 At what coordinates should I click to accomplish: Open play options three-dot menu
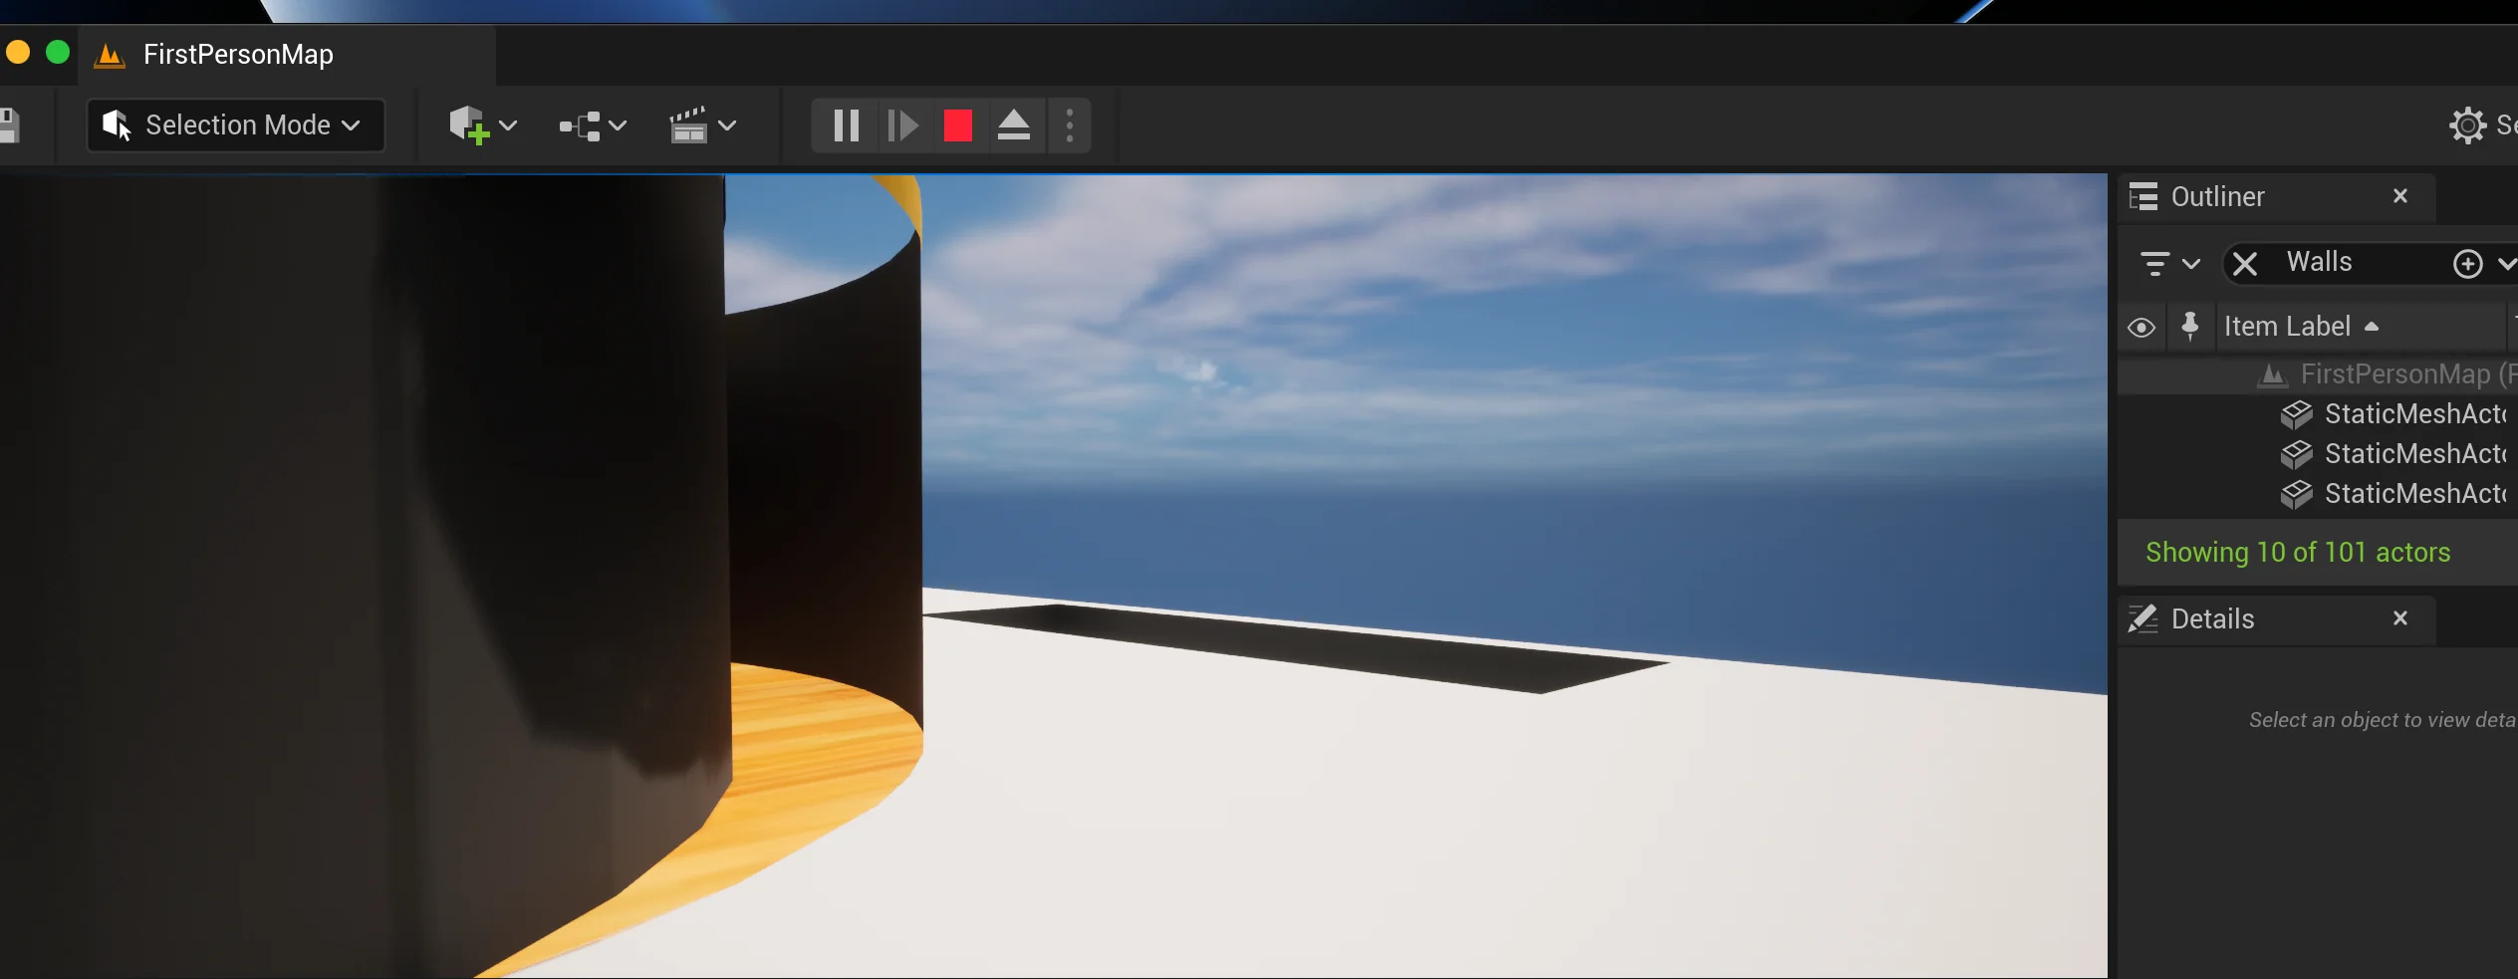coord(1070,125)
